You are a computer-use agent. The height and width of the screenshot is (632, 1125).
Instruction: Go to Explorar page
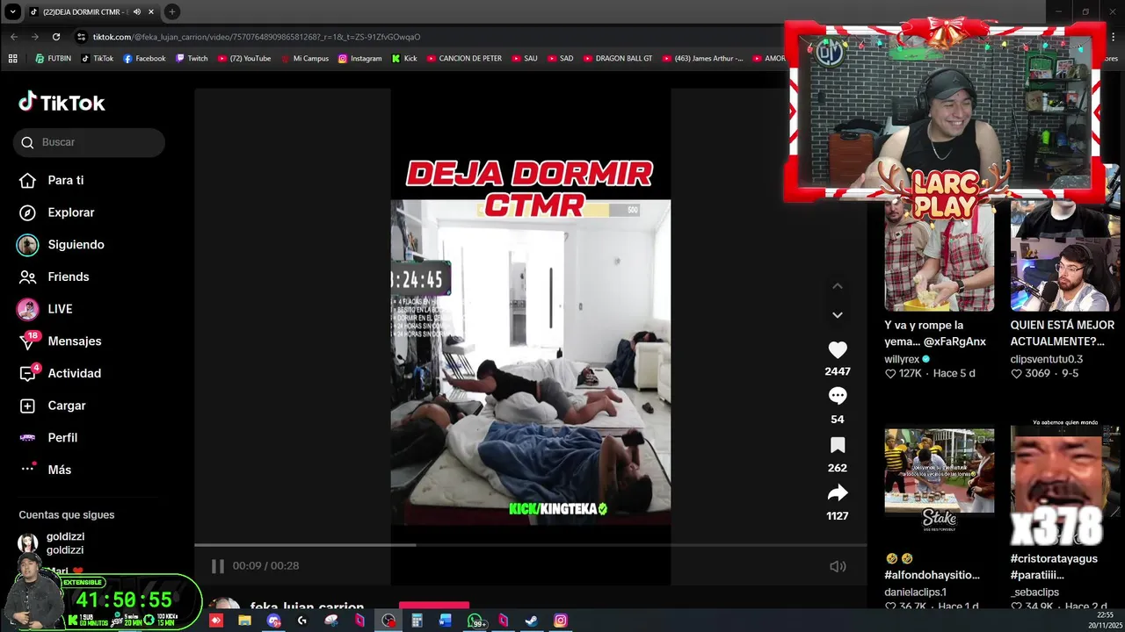tap(56, 212)
